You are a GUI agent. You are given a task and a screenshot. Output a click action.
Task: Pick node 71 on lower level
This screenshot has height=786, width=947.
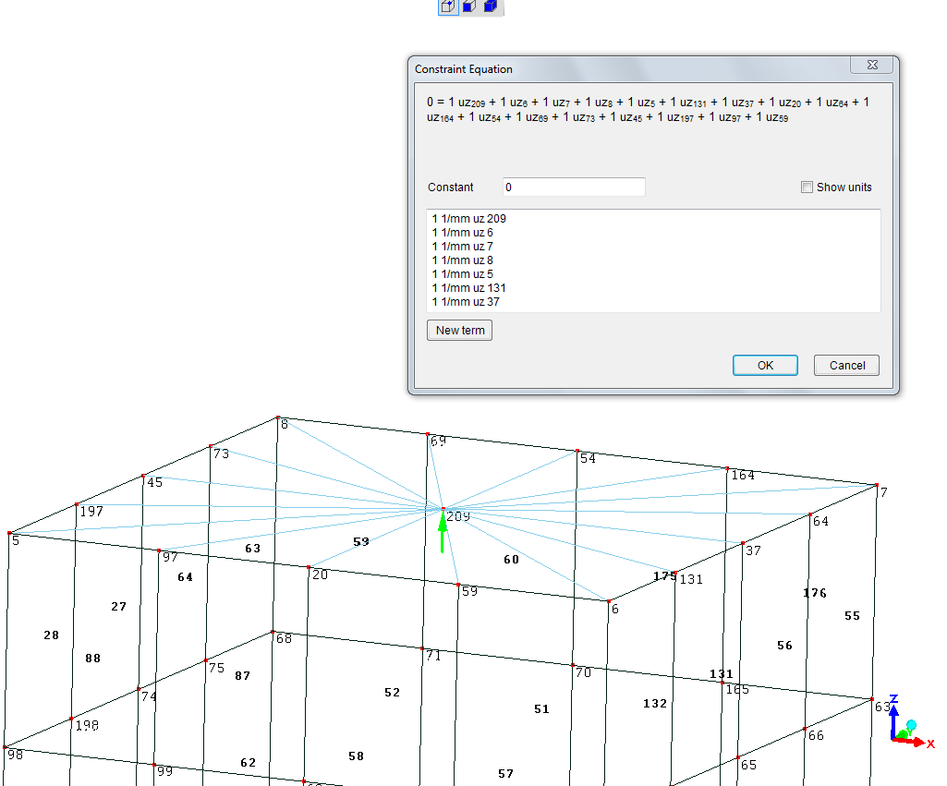click(422, 648)
